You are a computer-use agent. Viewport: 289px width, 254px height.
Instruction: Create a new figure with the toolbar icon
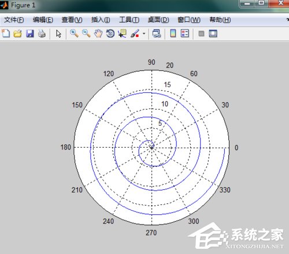tap(6, 33)
